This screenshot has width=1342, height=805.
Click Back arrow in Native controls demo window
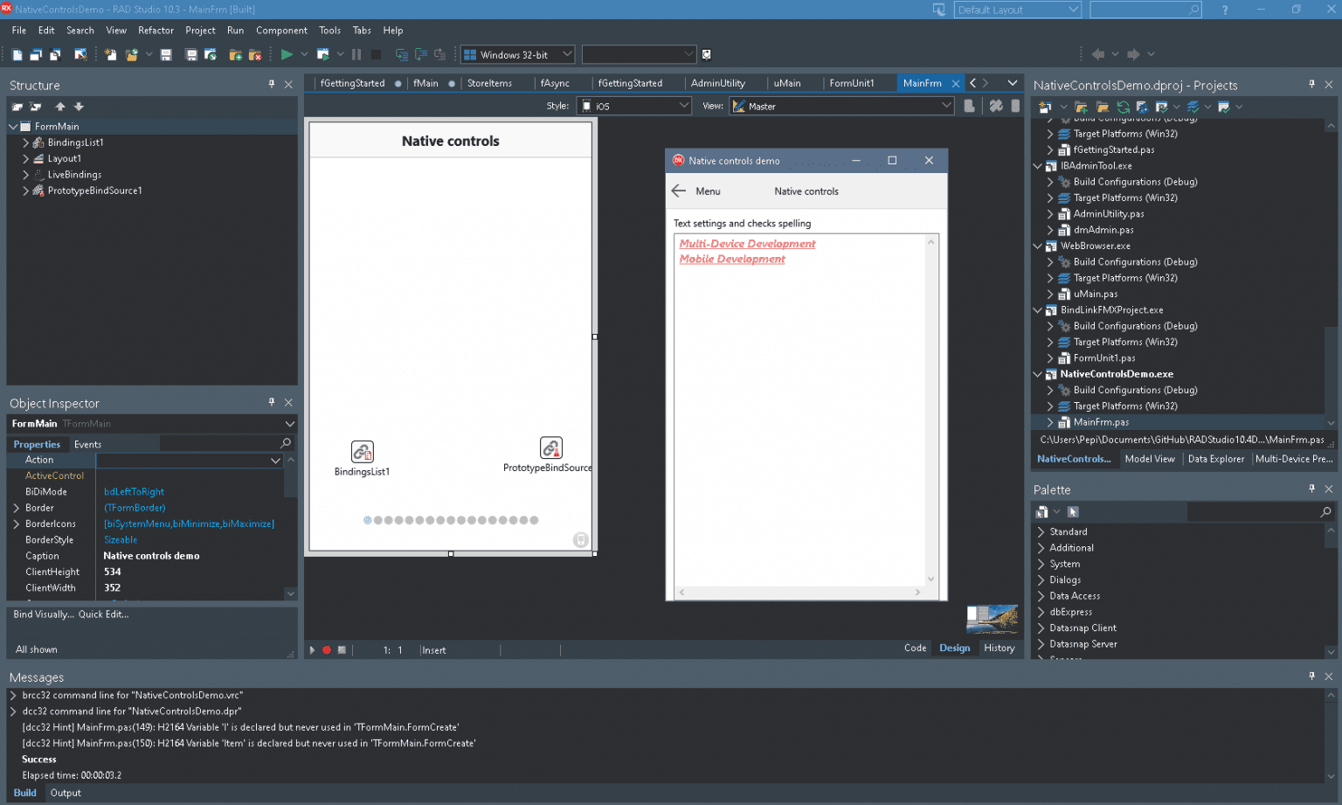click(679, 191)
